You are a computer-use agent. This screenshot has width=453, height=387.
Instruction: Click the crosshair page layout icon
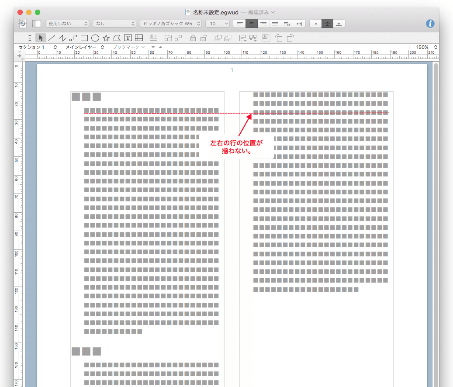click(23, 24)
